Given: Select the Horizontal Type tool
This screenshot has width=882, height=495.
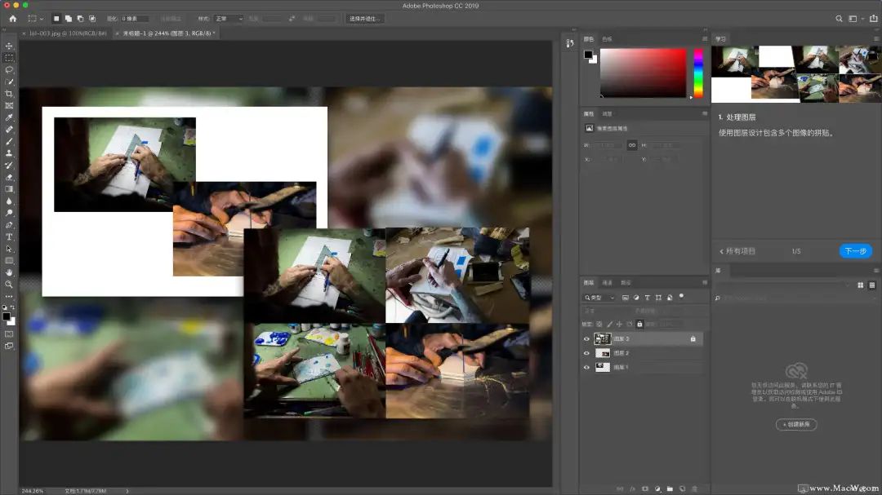Looking at the screenshot, I should [9, 237].
